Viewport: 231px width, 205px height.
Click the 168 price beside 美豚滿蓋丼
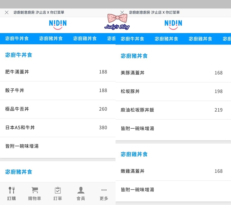219,73
